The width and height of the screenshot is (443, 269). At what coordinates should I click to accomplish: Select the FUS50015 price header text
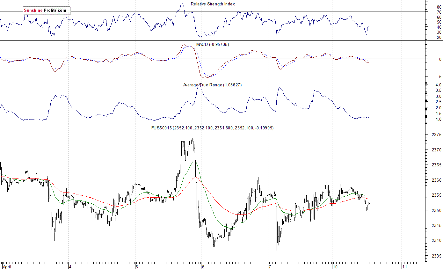[x=212, y=128]
